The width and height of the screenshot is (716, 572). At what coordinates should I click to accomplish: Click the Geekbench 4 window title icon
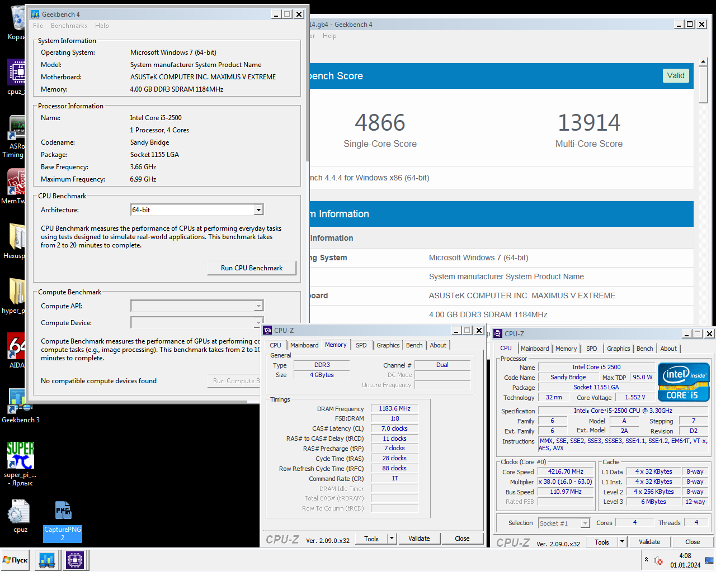tap(35, 15)
